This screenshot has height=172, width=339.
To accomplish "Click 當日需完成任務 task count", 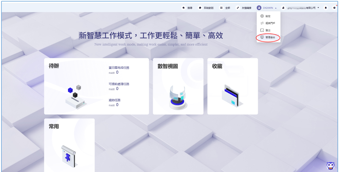I will click(x=117, y=72).
